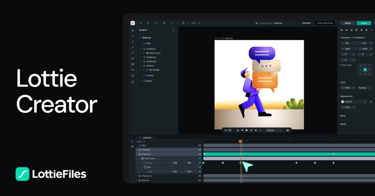
Task: Open the Default playback dropdown
Action: click(x=274, y=131)
